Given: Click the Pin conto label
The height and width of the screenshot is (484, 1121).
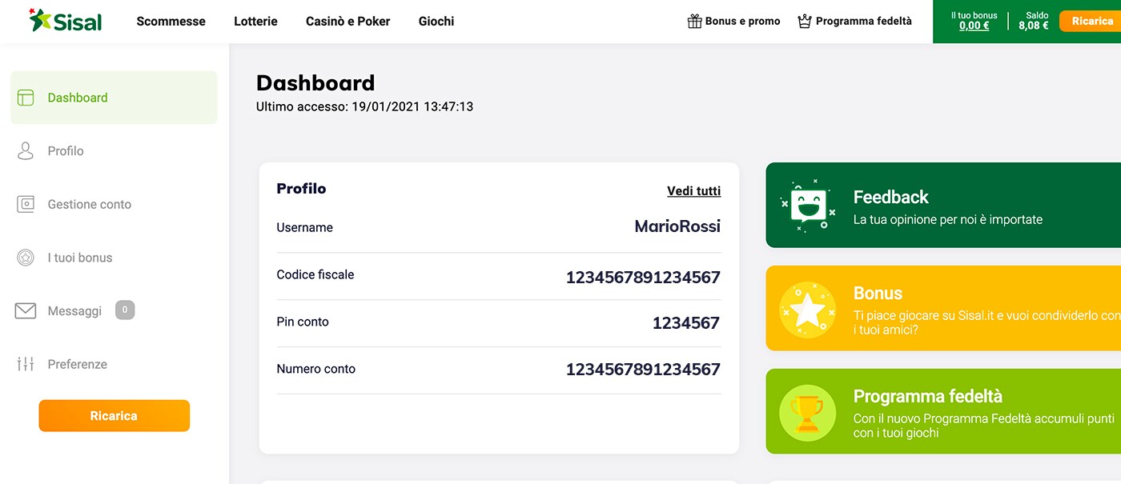Looking at the screenshot, I should point(303,322).
